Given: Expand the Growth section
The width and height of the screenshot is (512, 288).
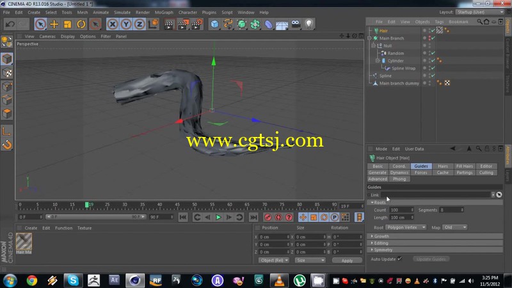Looking at the screenshot, I should [372, 236].
